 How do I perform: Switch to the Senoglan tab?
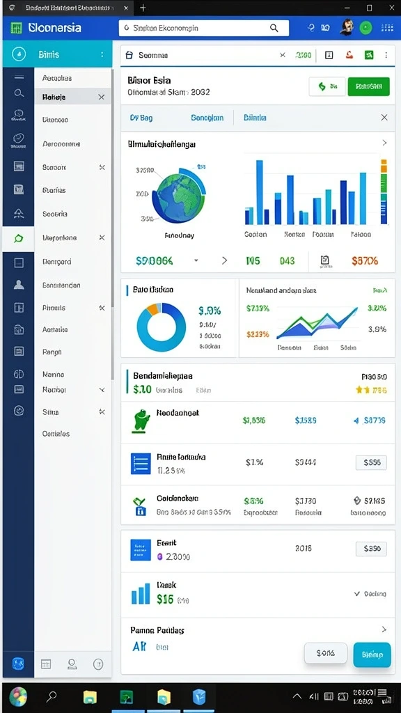point(207,117)
